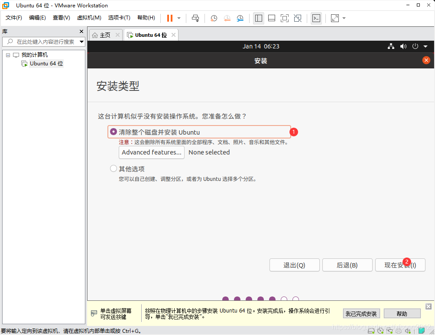The image size is (435, 335).
Task: Click the Ubuntu clock Jan 14 06:23
Action: 261,47
